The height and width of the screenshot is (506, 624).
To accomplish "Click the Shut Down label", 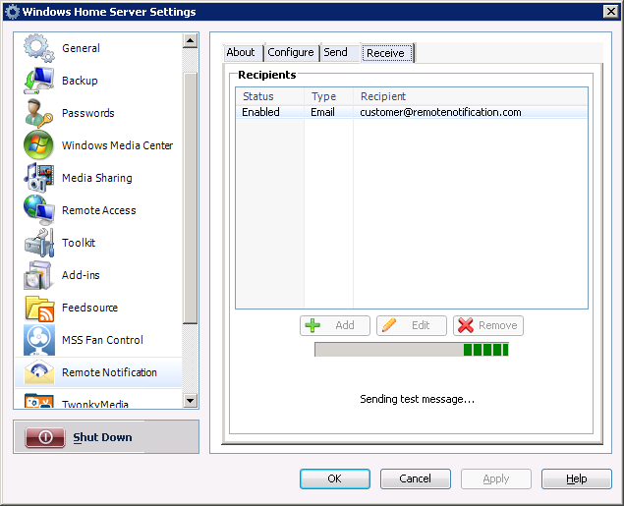I will 102,437.
